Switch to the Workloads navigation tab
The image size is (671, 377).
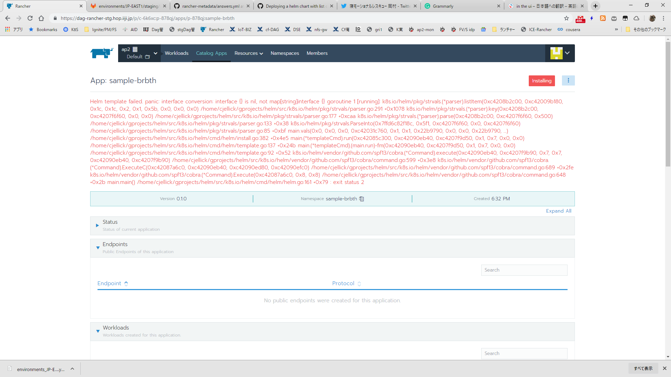(176, 53)
